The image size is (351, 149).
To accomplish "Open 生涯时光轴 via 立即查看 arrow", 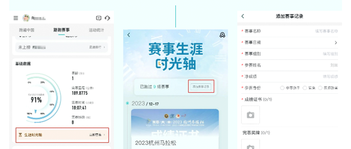I will pos(104,135).
